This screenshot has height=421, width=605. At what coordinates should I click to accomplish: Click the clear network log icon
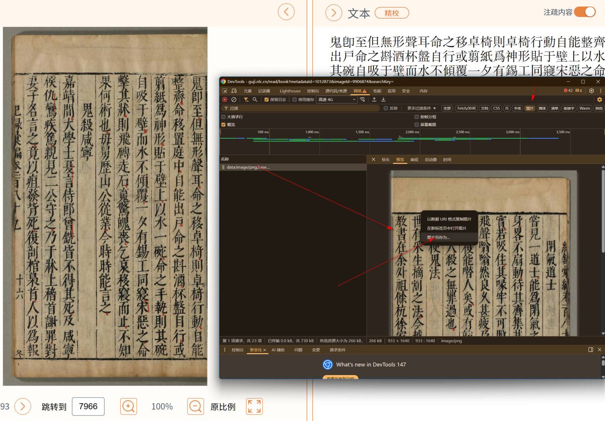tap(234, 100)
